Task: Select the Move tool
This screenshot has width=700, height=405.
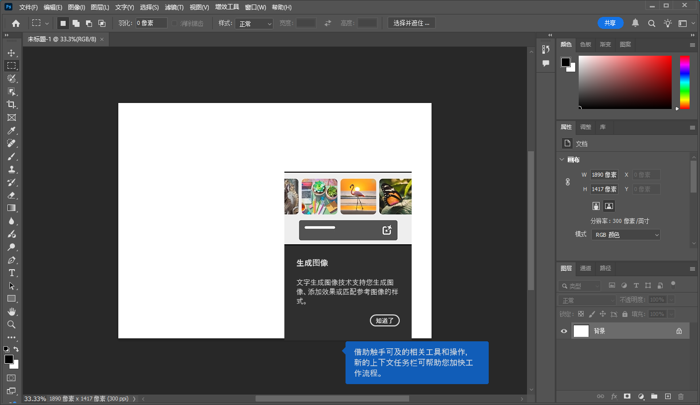Action: click(11, 52)
